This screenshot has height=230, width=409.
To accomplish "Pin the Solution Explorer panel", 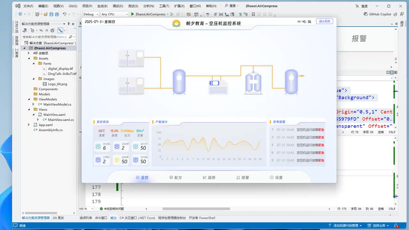I will [x=68, y=24].
